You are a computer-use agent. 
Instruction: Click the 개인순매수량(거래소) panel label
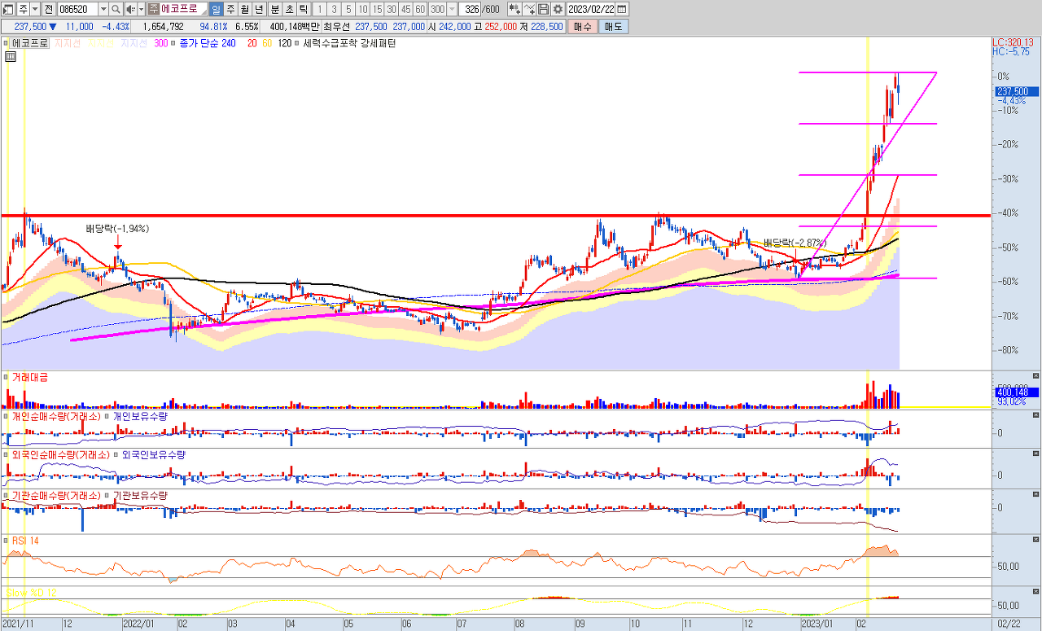56,415
